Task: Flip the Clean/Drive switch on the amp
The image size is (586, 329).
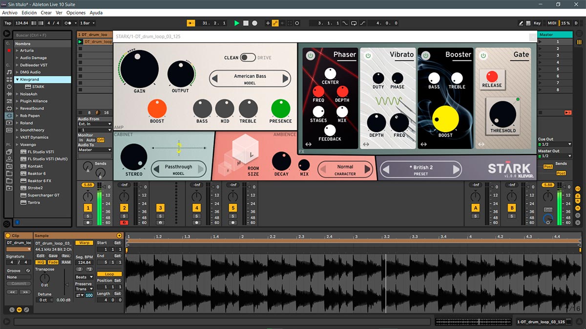Action: click(x=247, y=58)
